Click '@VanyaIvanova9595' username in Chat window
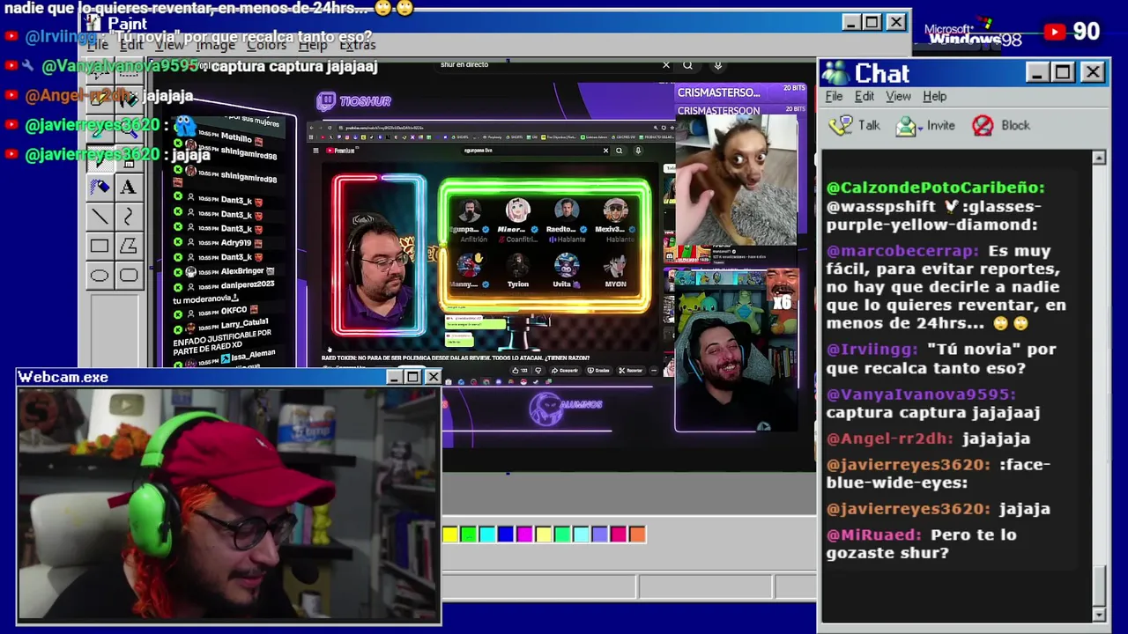This screenshot has height=634, width=1128. pyautogui.click(x=921, y=394)
